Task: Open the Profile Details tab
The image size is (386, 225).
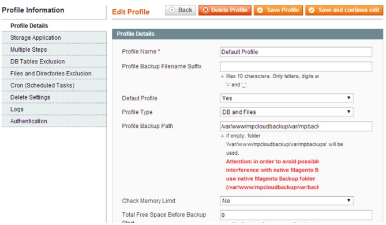Action: coord(54,25)
